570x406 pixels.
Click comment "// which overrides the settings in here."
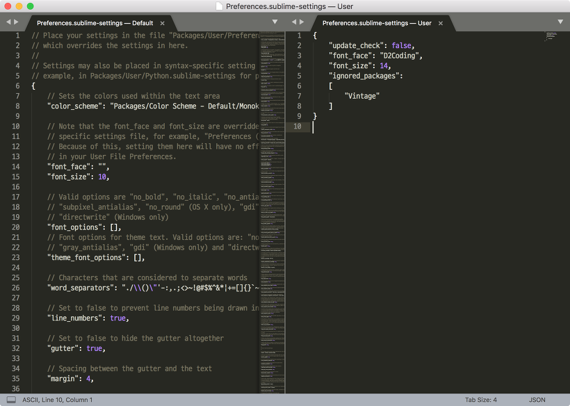coord(110,46)
